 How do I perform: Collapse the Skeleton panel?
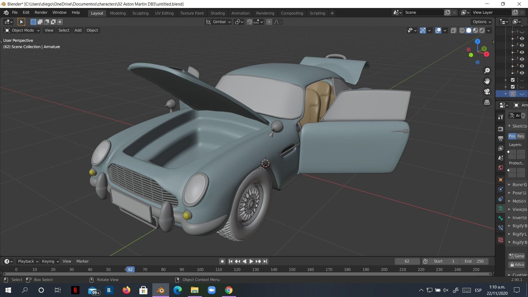click(517, 126)
